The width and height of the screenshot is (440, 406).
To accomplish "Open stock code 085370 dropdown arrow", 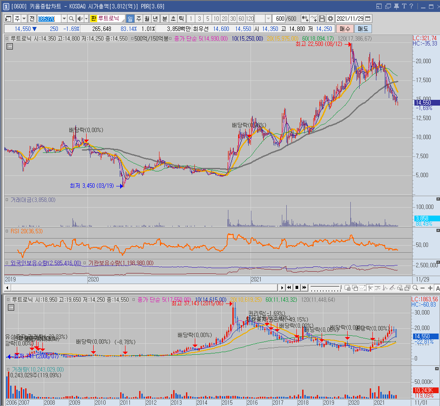I will 64,19.
